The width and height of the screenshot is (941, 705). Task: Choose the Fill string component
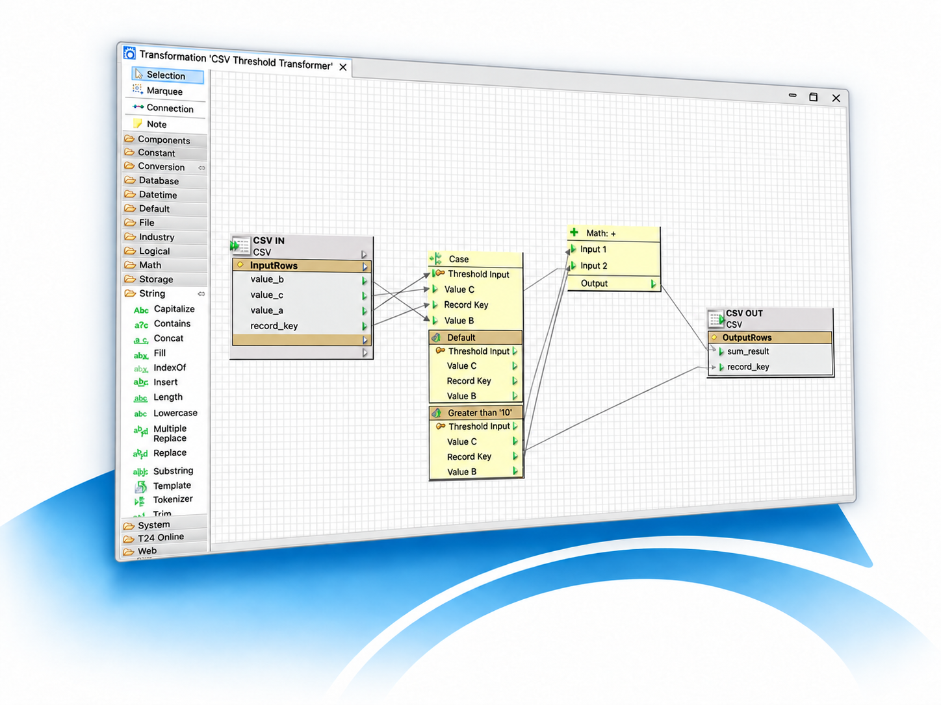(151, 354)
